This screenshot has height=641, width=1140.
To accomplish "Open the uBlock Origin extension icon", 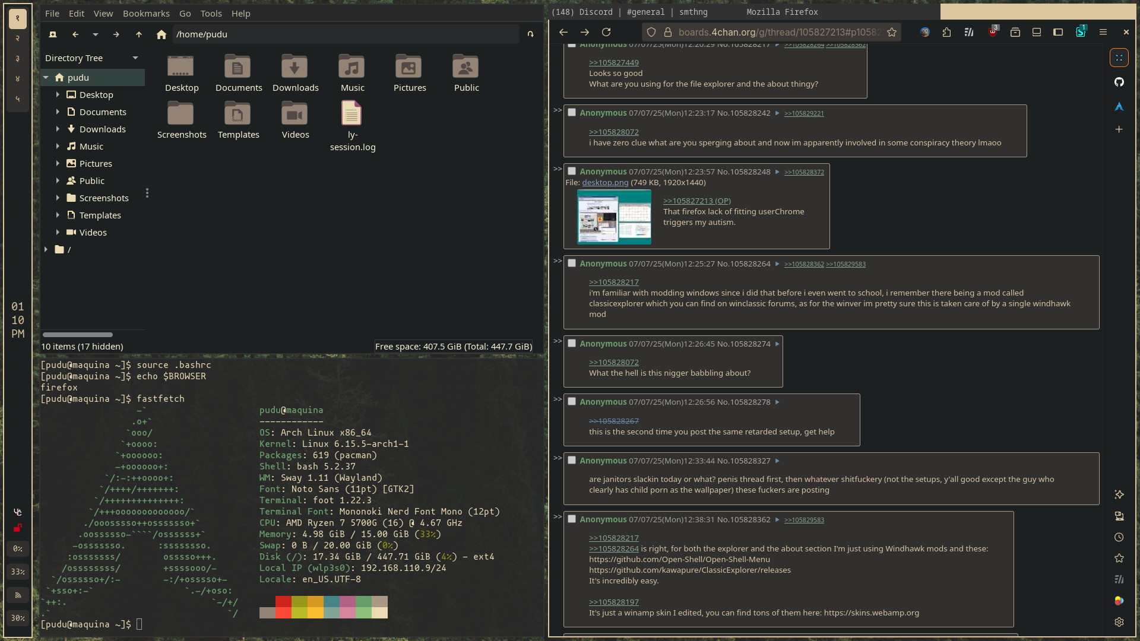I will 993,32.
